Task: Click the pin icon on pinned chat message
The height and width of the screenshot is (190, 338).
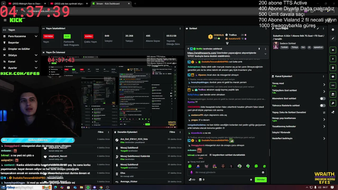Action: pyautogui.click(x=259, y=49)
